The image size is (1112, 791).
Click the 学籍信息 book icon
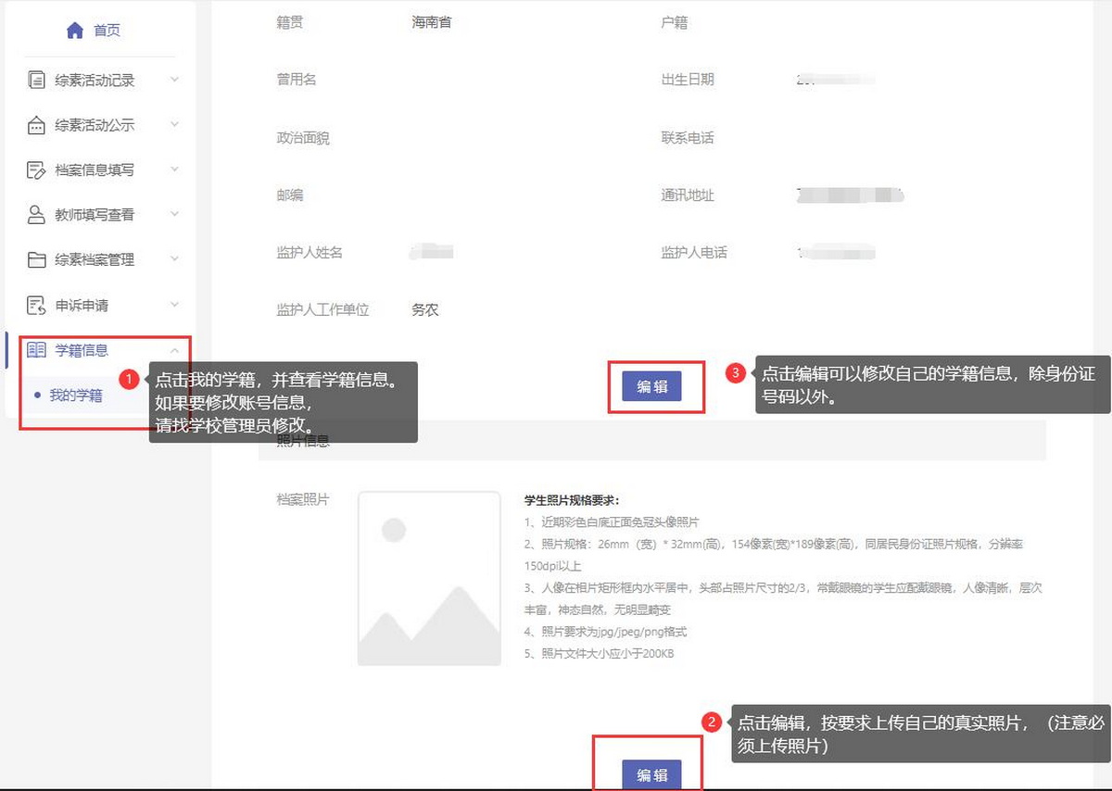39,349
